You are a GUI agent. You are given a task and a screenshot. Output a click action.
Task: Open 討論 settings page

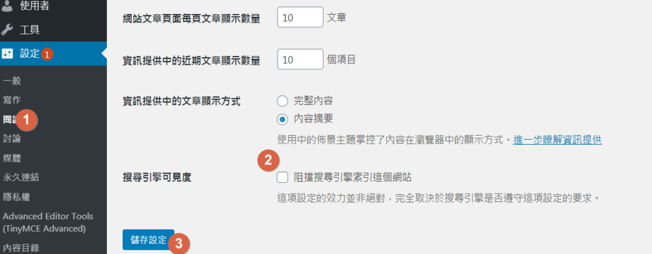pyautogui.click(x=12, y=138)
